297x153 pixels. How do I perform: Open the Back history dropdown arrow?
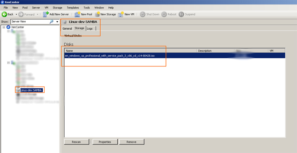click(x=16, y=14)
